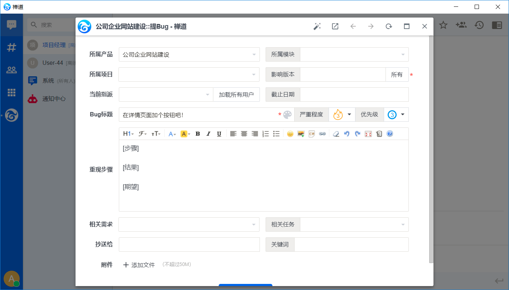Toggle italic formatting
The image size is (509, 290).
208,134
